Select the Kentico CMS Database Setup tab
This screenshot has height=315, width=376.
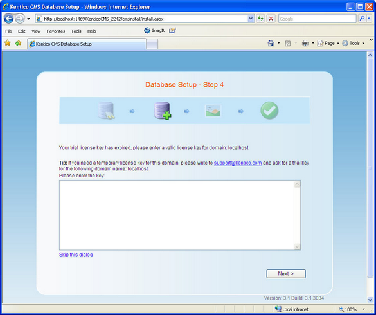[87, 44]
